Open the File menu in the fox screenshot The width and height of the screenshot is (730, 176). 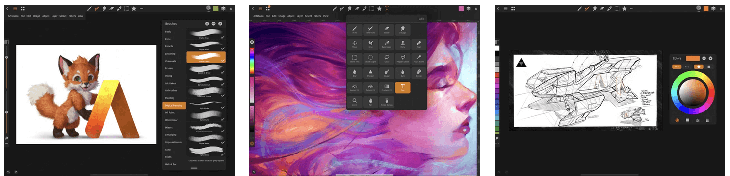[x=22, y=16]
